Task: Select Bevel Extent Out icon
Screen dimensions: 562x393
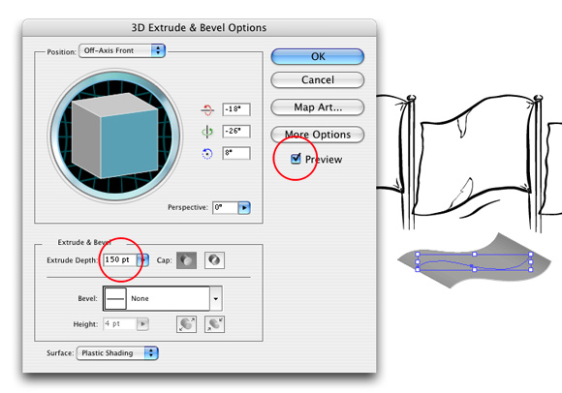Action: 186,324
